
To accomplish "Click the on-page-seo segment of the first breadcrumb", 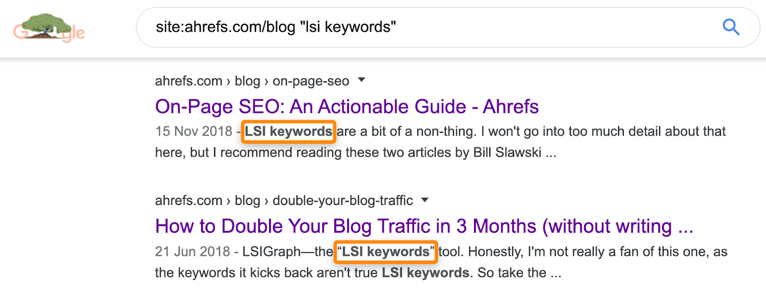I will pyautogui.click(x=310, y=81).
